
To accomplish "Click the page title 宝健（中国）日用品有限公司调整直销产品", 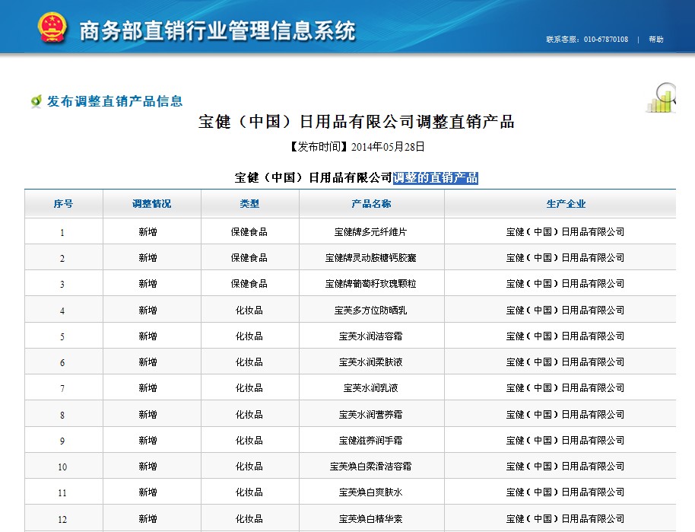I will tap(357, 122).
